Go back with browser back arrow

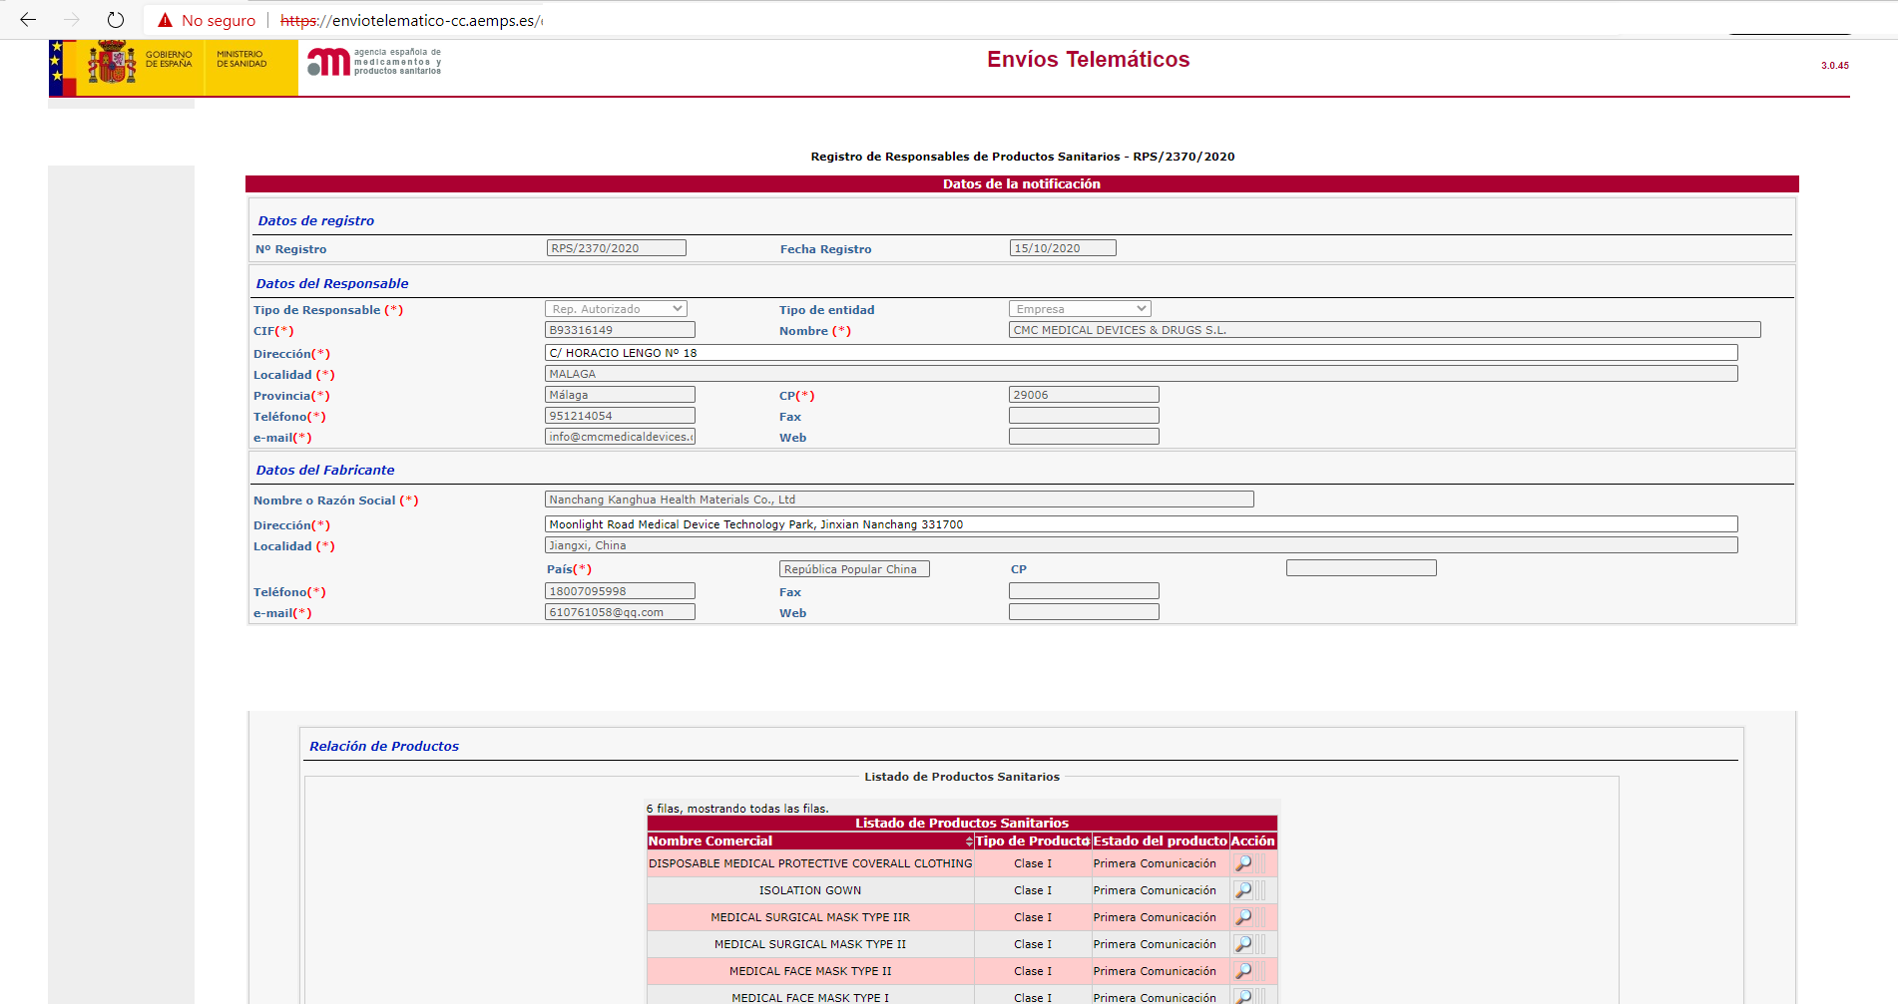click(28, 20)
